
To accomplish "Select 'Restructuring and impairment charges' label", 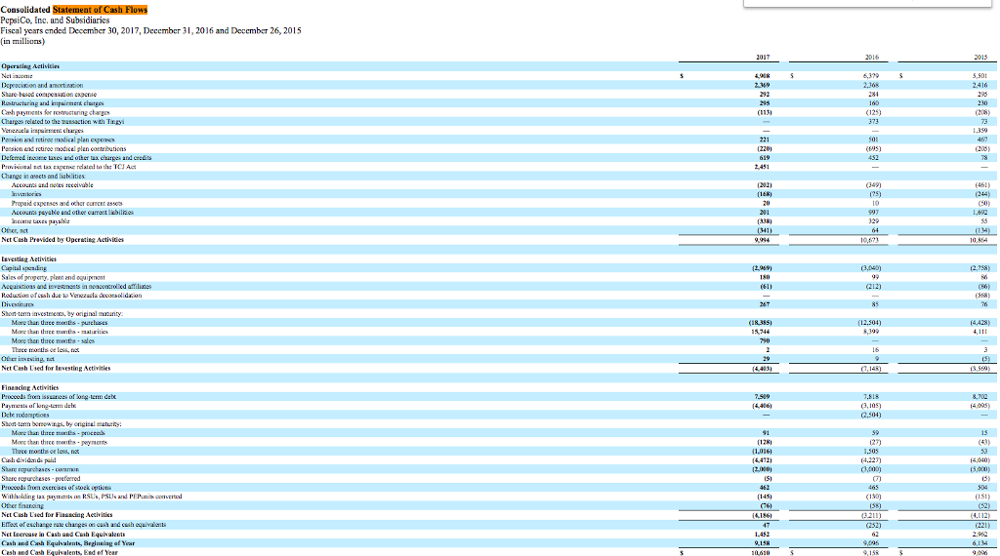I will point(53,103).
